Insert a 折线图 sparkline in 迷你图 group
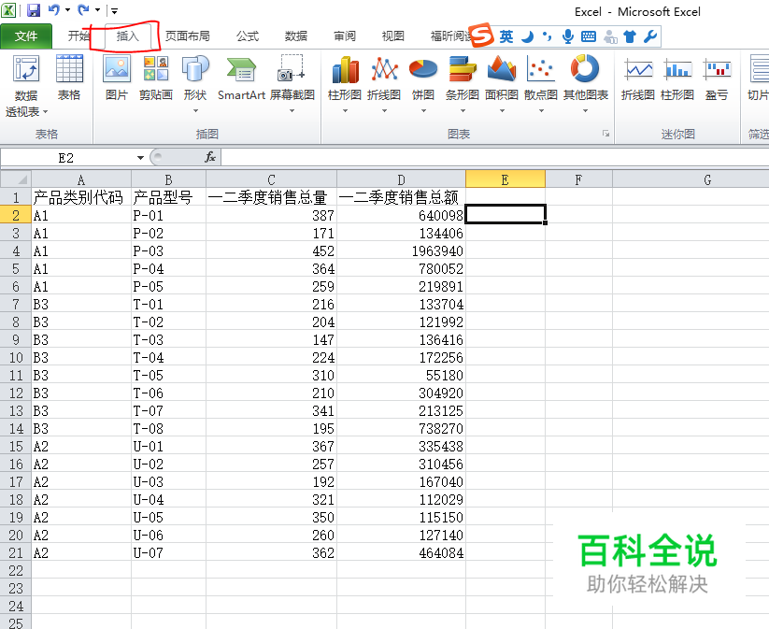This screenshot has height=629, width=769. click(638, 78)
